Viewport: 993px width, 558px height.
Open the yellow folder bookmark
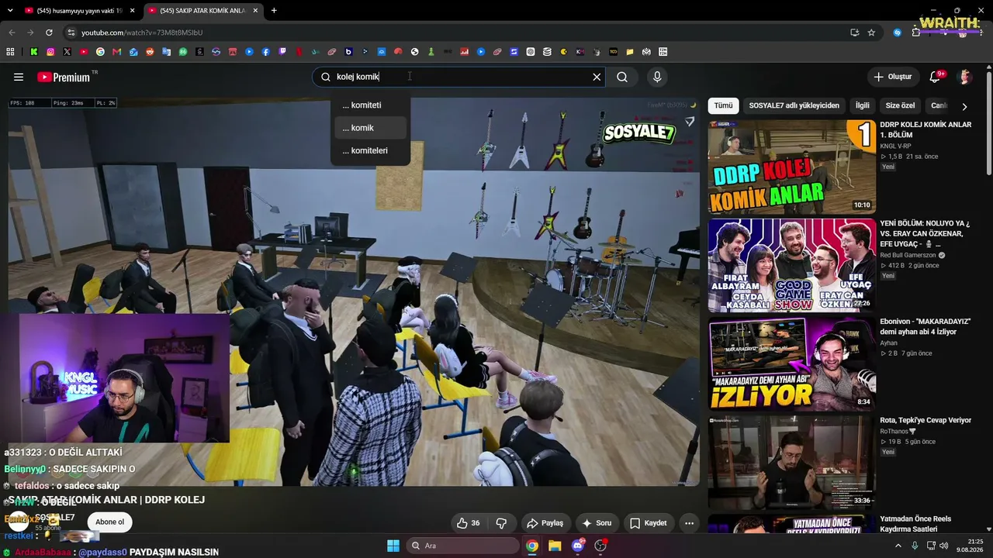click(630, 52)
